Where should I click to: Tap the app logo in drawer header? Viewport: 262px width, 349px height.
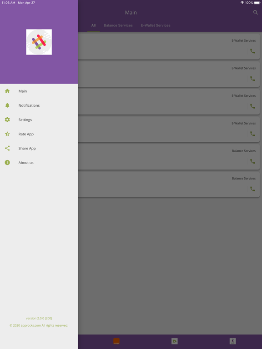pyautogui.click(x=39, y=42)
